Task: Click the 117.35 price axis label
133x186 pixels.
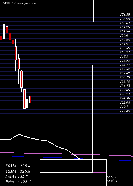Action: click(125, 111)
